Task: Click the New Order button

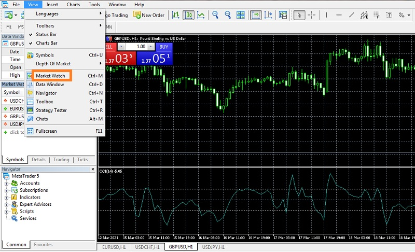Action: pos(148,15)
